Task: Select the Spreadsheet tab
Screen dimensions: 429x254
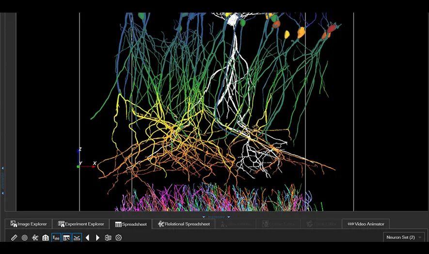Action: (x=131, y=224)
